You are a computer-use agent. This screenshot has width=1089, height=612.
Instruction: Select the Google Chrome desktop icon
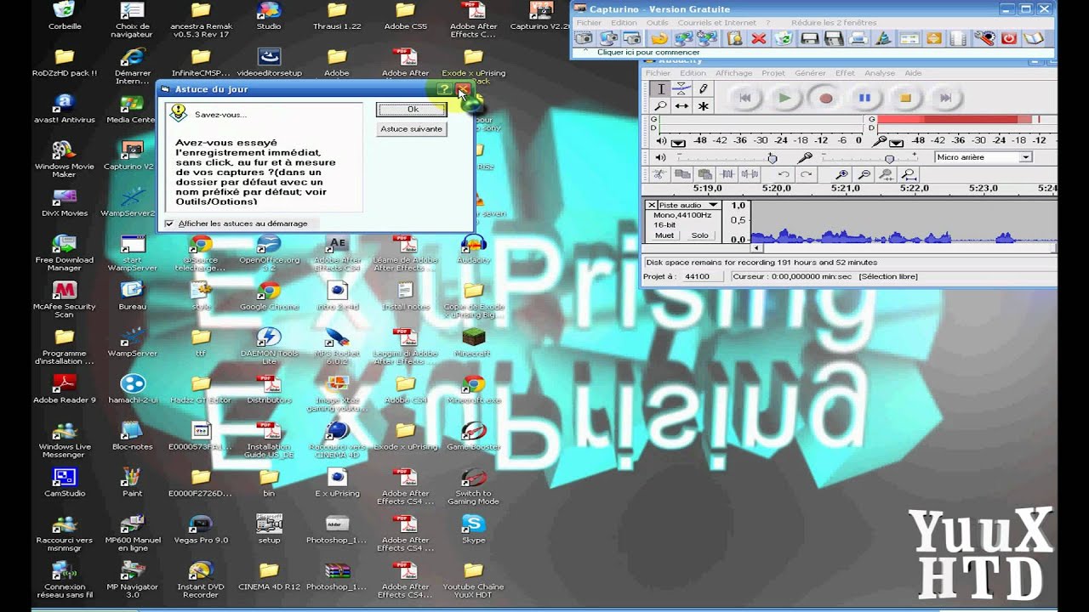point(269,297)
